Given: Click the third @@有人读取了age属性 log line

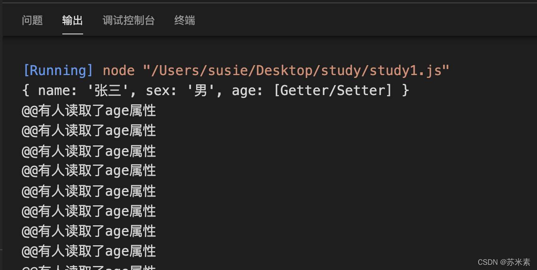Looking at the screenshot, I should [89, 151].
